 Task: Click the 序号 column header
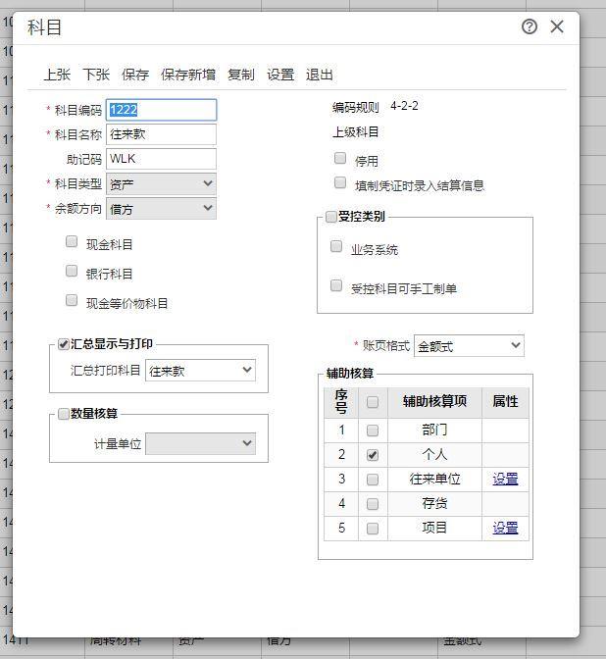[341, 402]
